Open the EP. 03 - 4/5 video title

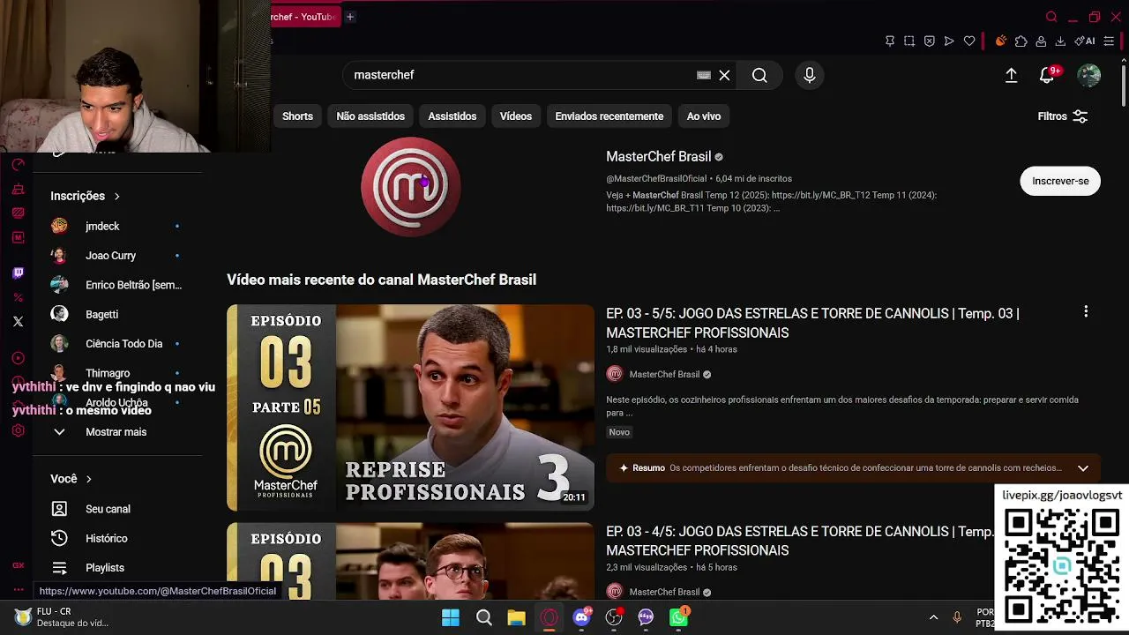(x=799, y=541)
